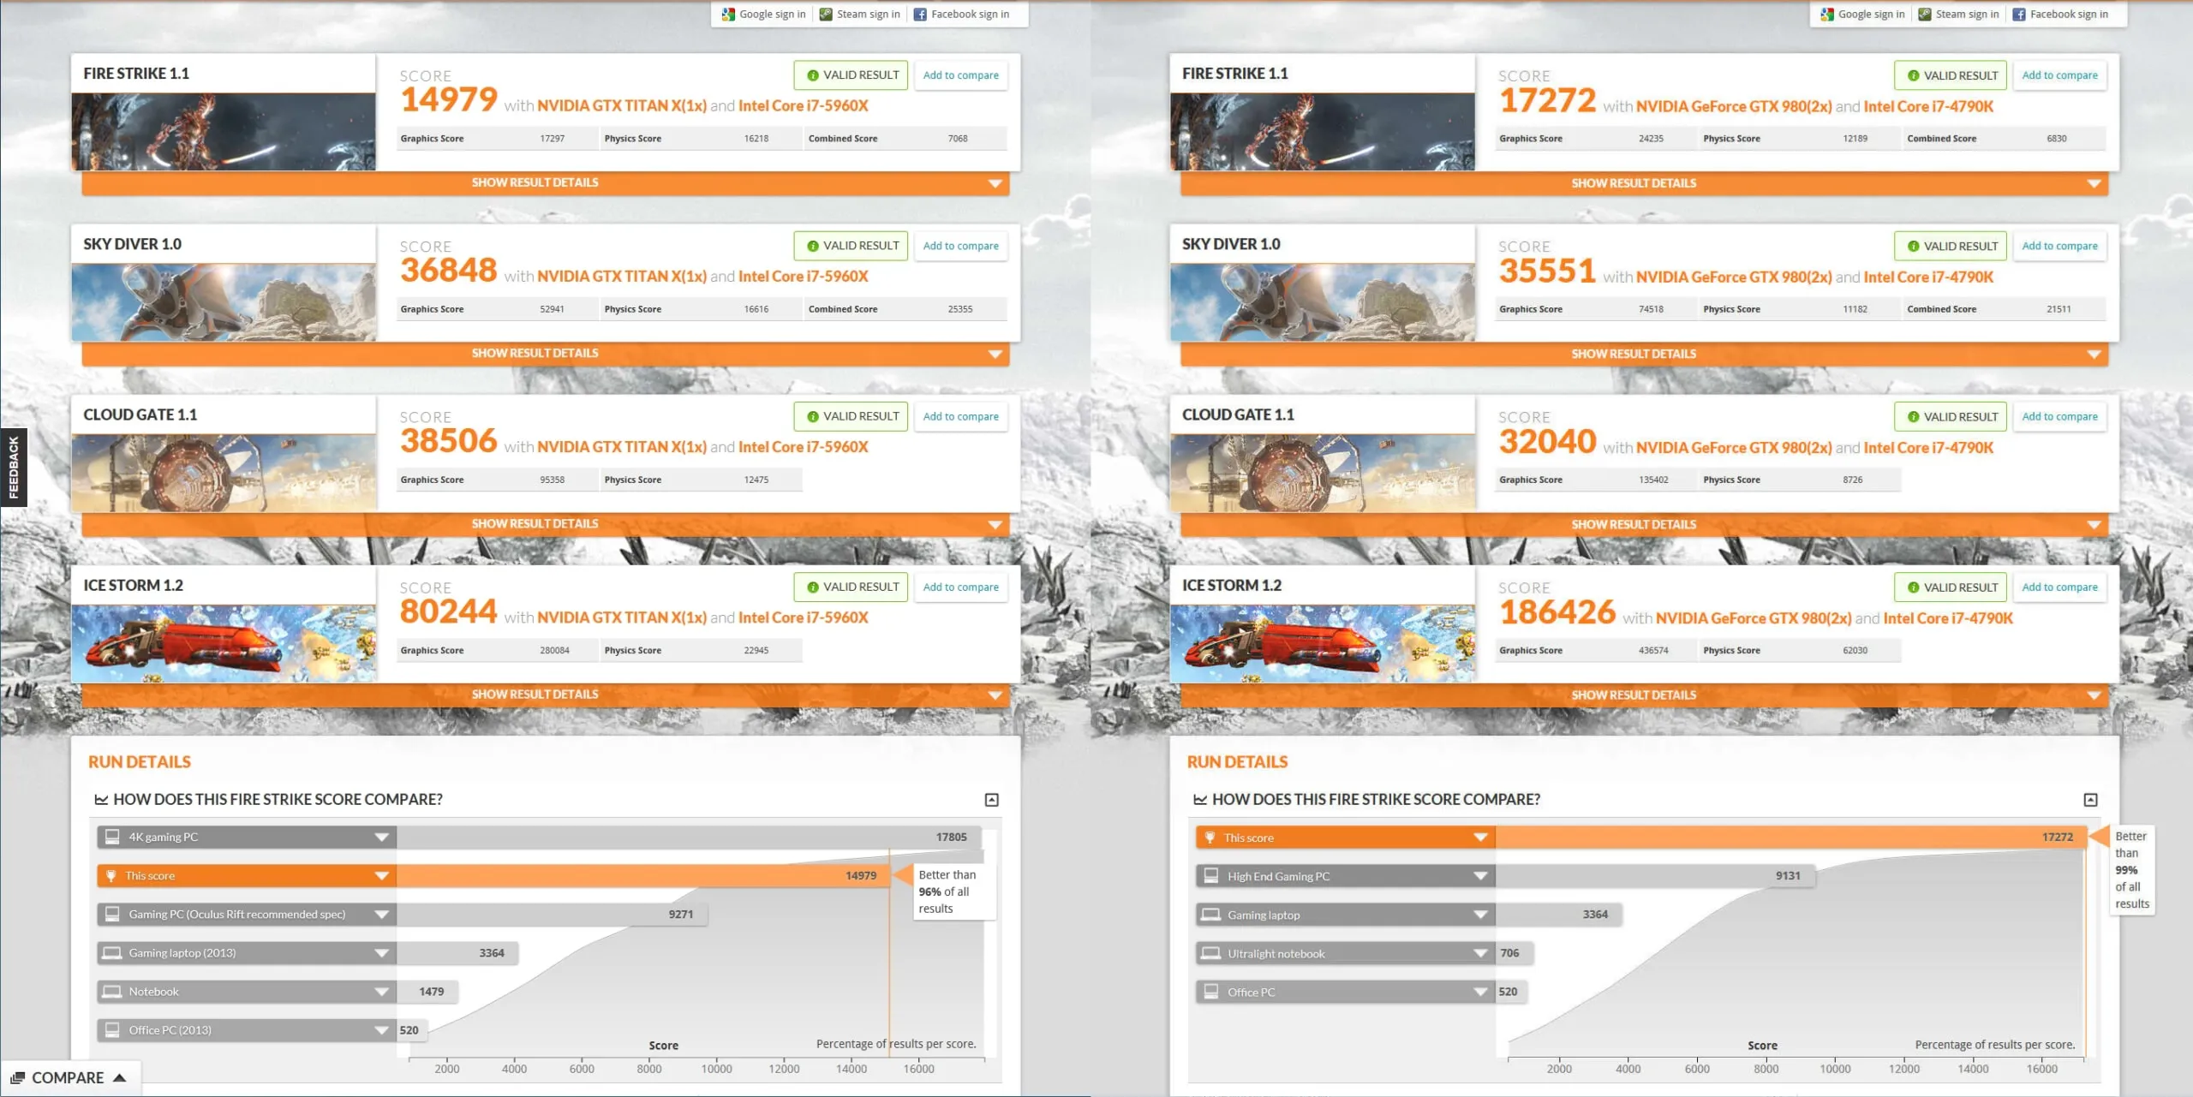Image resolution: width=2193 pixels, height=1097 pixels.
Task: Click the monitor icon beside Office PC (2013)
Action: click(112, 1029)
